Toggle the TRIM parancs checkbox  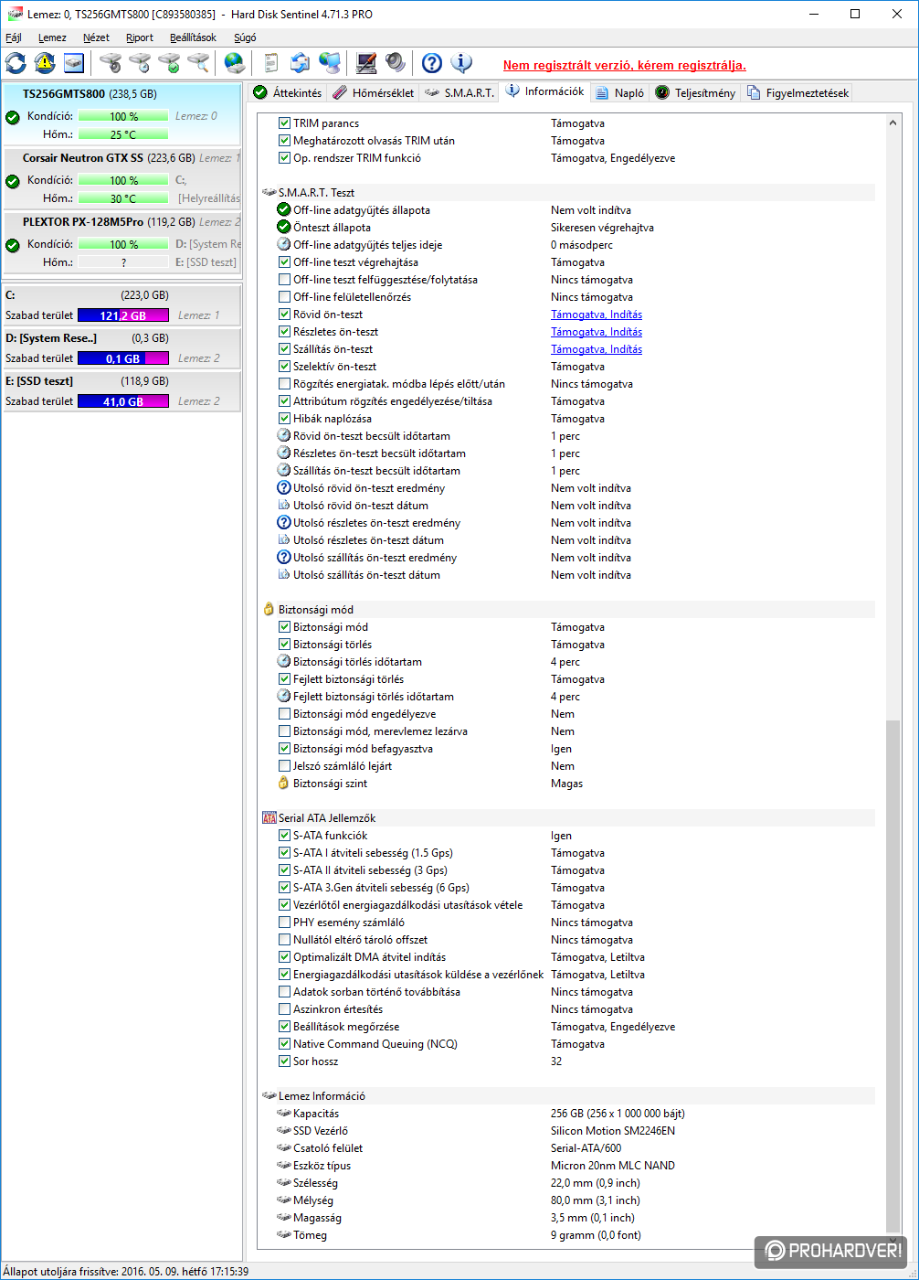click(x=284, y=123)
